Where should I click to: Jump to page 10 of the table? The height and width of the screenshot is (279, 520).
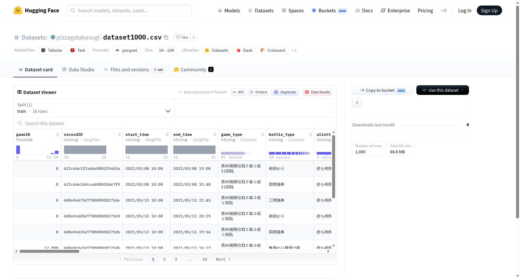(205, 259)
